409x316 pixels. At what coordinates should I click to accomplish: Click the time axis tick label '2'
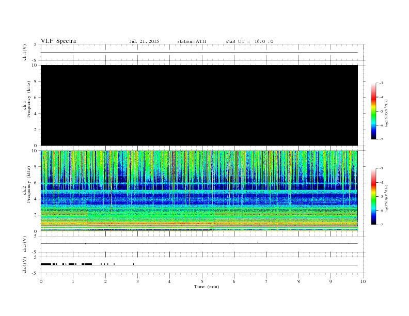(x=105, y=281)
